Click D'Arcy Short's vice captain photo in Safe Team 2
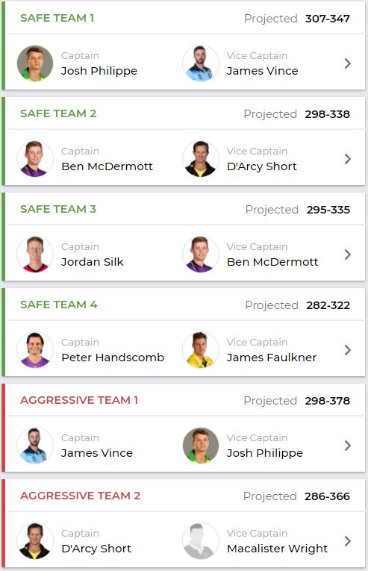 tap(200, 159)
